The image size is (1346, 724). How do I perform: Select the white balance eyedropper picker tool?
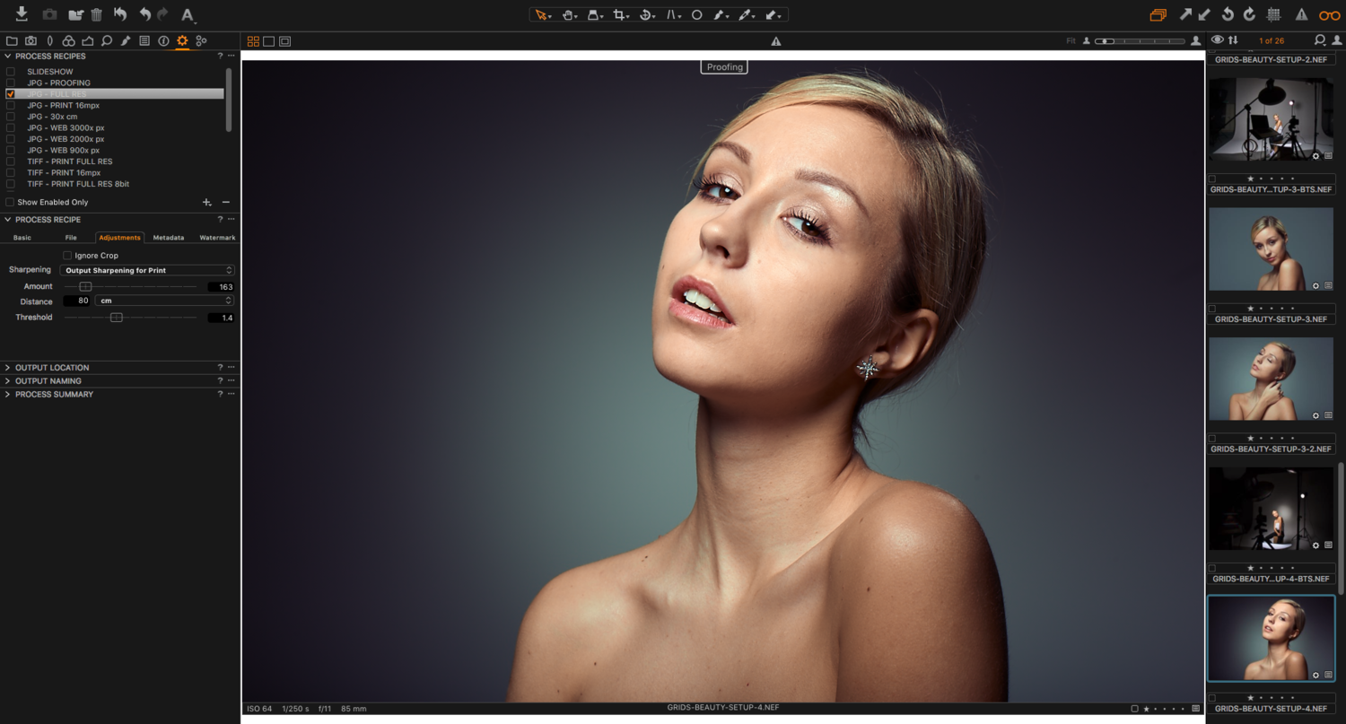[x=747, y=15]
